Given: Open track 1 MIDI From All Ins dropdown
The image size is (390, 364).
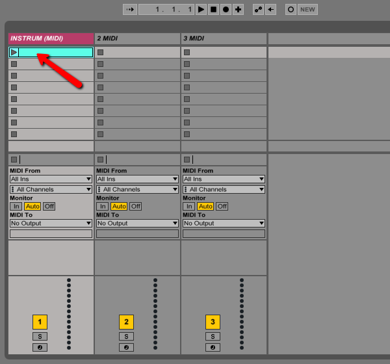Looking at the screenshot, I should pyautogui.click(x=51, y=179).
